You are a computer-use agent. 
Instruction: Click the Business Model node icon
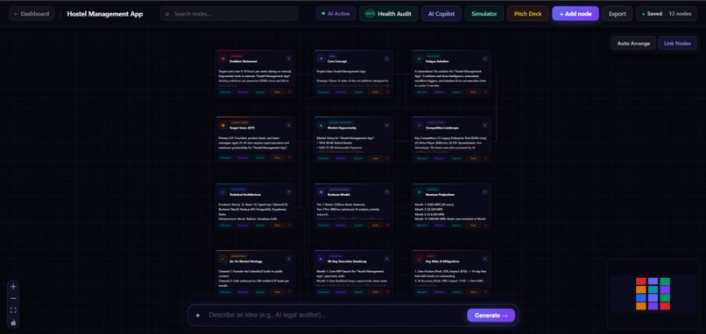click(321, 192)
